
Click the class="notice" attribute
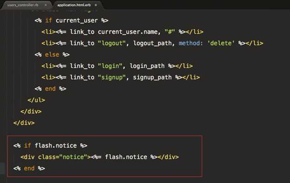(63, 157)
